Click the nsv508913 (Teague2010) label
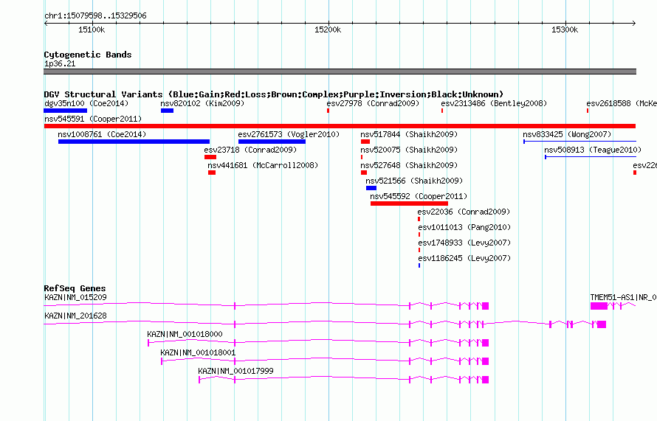 (x=593, y=150)
